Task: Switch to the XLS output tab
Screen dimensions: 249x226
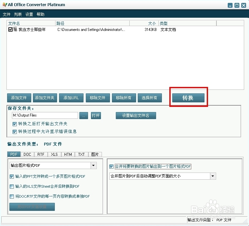Action: click(x=55, y=154)
